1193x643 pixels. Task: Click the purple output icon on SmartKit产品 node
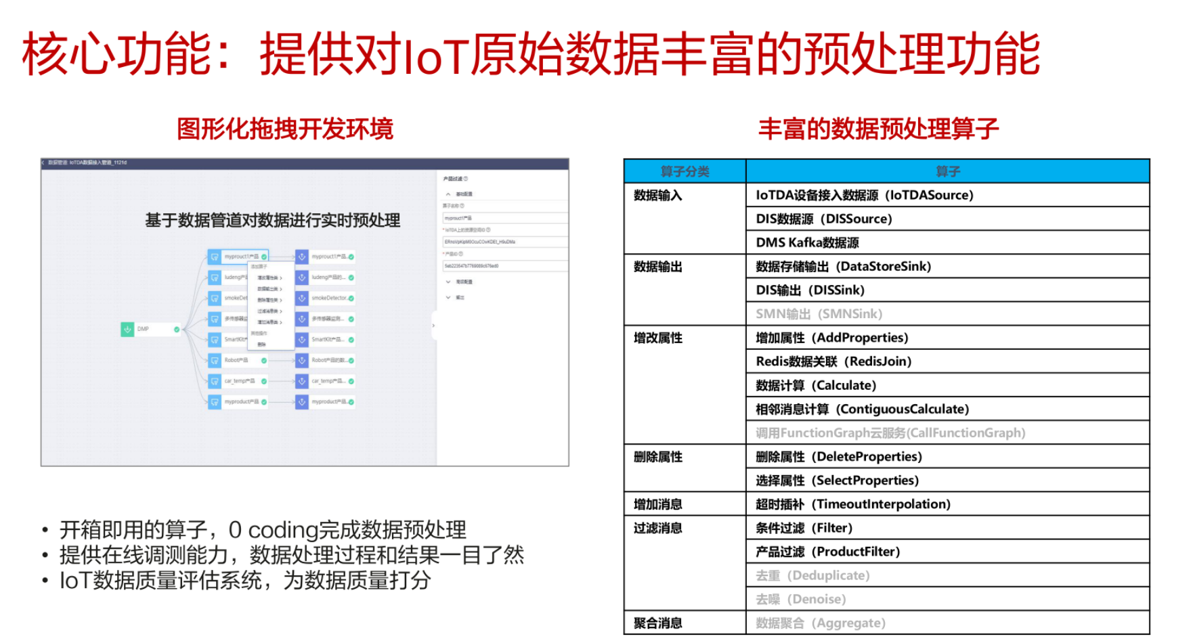pos(302,339)
